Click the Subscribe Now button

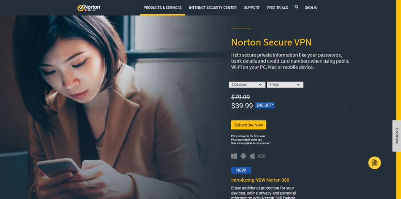[x=249, y=125]
